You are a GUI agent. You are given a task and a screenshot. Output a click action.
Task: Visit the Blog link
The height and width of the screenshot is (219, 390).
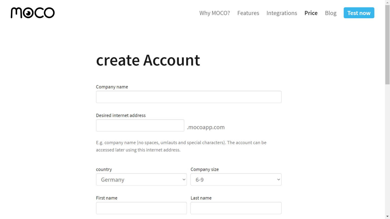(x=331, y=13)
